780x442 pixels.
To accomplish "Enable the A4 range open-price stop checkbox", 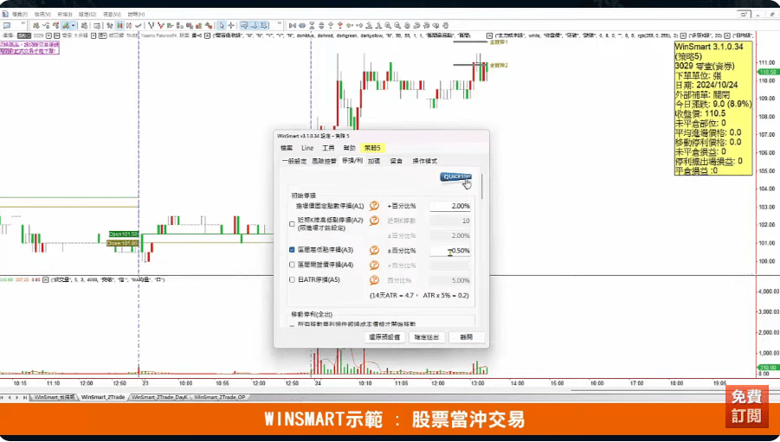I will click(x=292, y=265).
